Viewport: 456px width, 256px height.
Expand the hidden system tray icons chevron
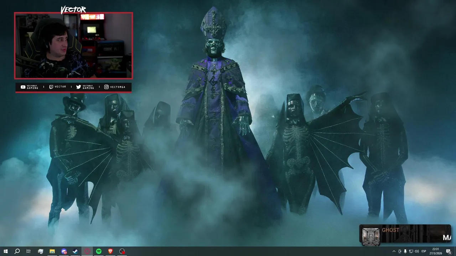click(x=394, y=251)
